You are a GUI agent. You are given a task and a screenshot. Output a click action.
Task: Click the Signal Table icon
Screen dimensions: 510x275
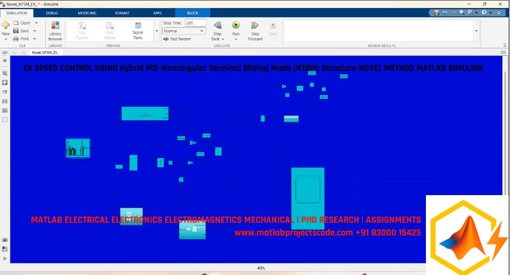click(137, 28)
